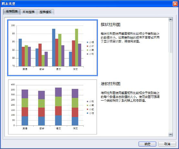Switch to the 所有图表 tab
Image resolution: width=179 pixels, height=149 pixels.
pos(28,12)
